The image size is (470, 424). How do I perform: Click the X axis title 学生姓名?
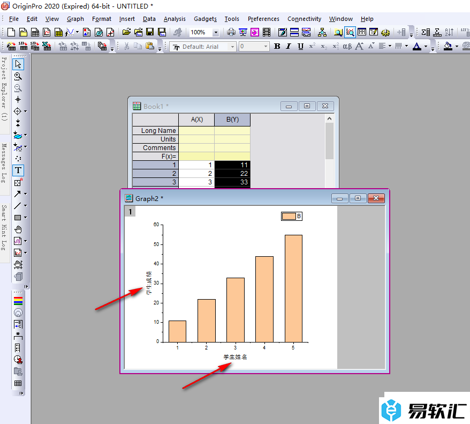pyautogui.click(x=235, y=357)
